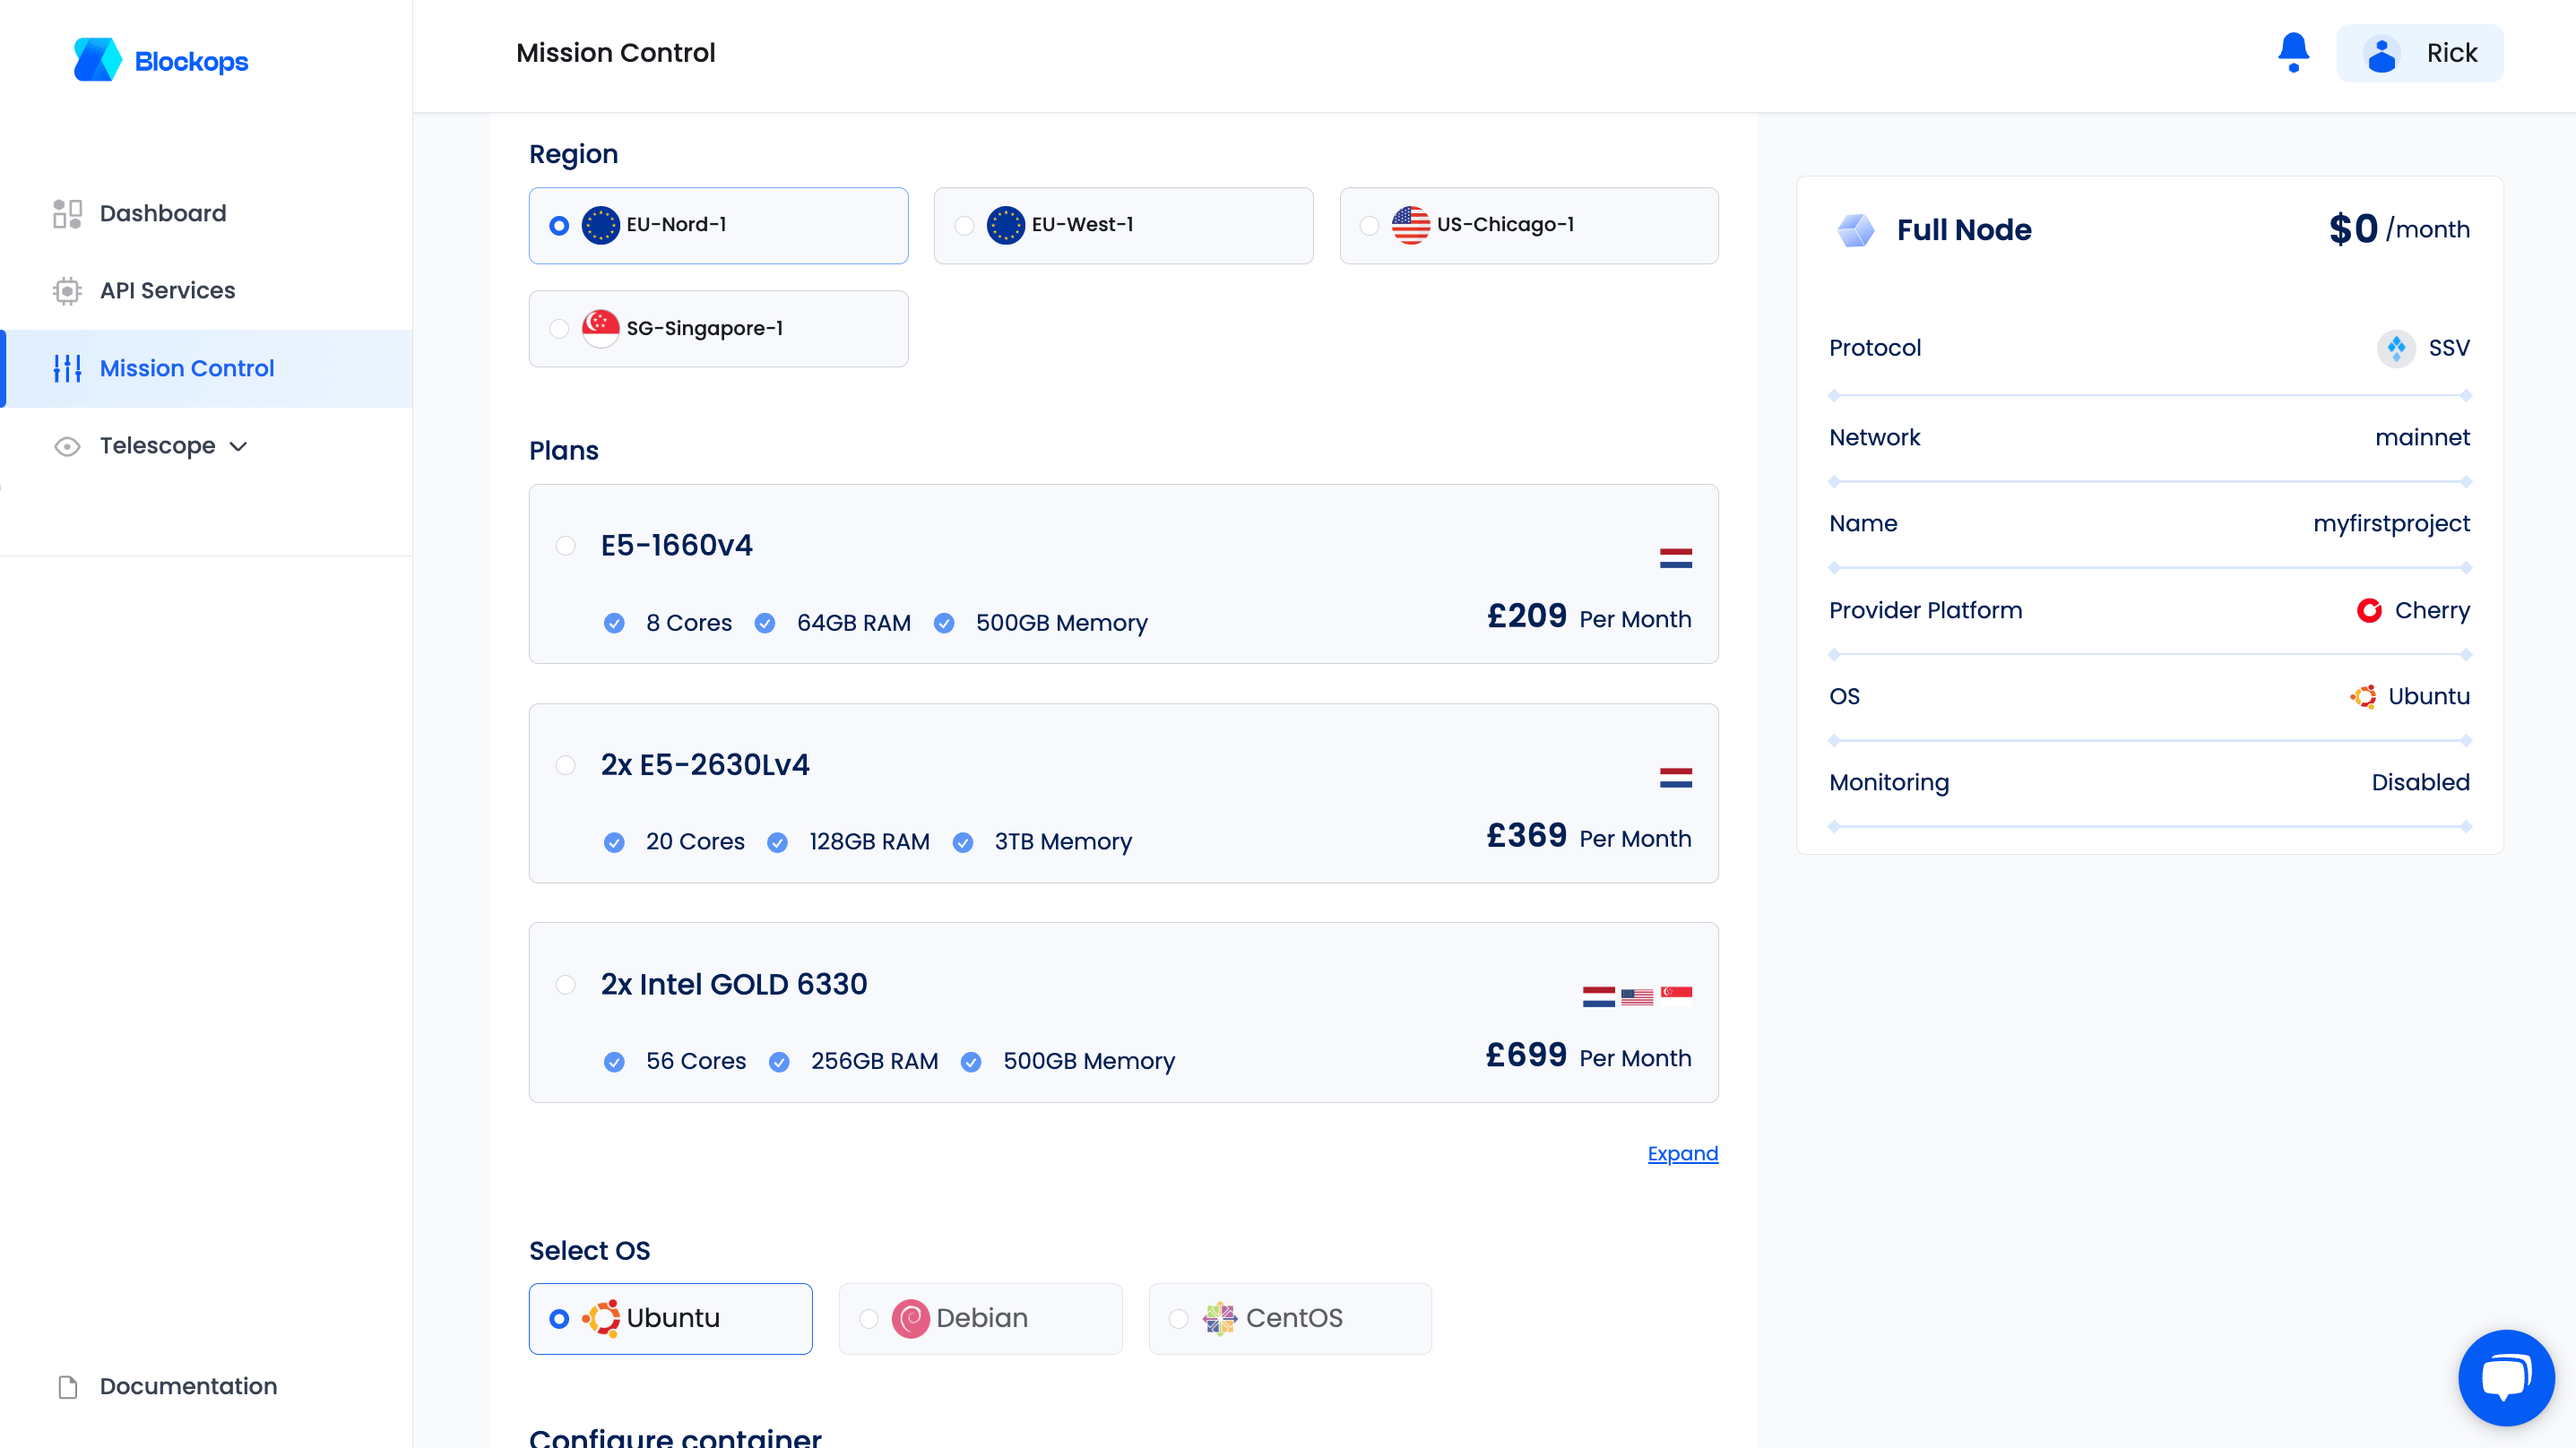This screenshot has width=2576, height=1448.
Task: Click the Mission Control sliders icon
Action: (x=67, y=368)
